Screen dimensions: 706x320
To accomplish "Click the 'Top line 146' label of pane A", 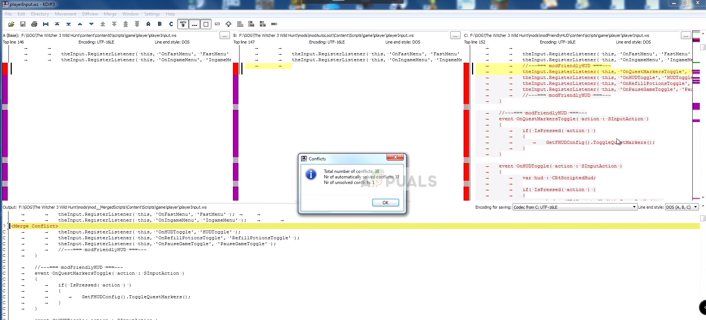I will point(13,42).
